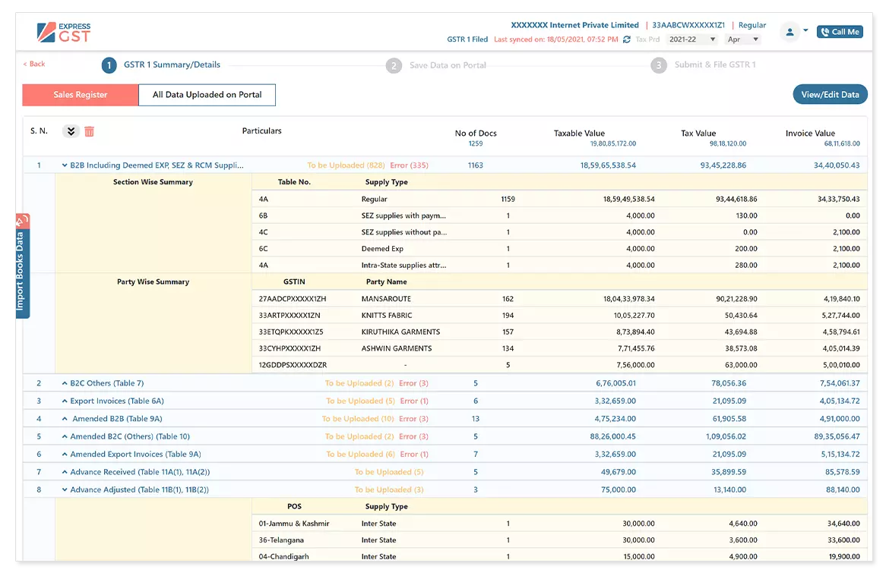The height and width of the screenshot is (579, 886).
Task: Open the 2021-22 tax period dropdown
Action: (x=691, y=39)
